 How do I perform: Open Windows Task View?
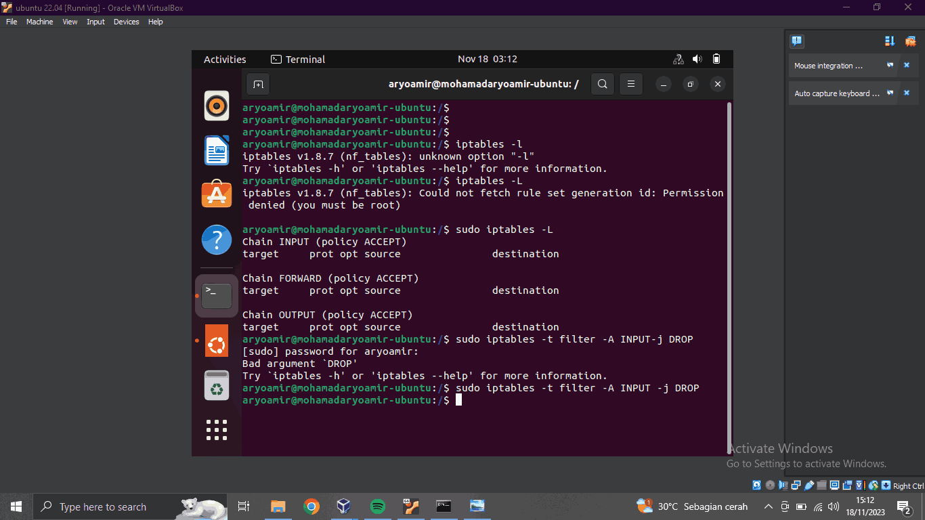click(244, 506)
